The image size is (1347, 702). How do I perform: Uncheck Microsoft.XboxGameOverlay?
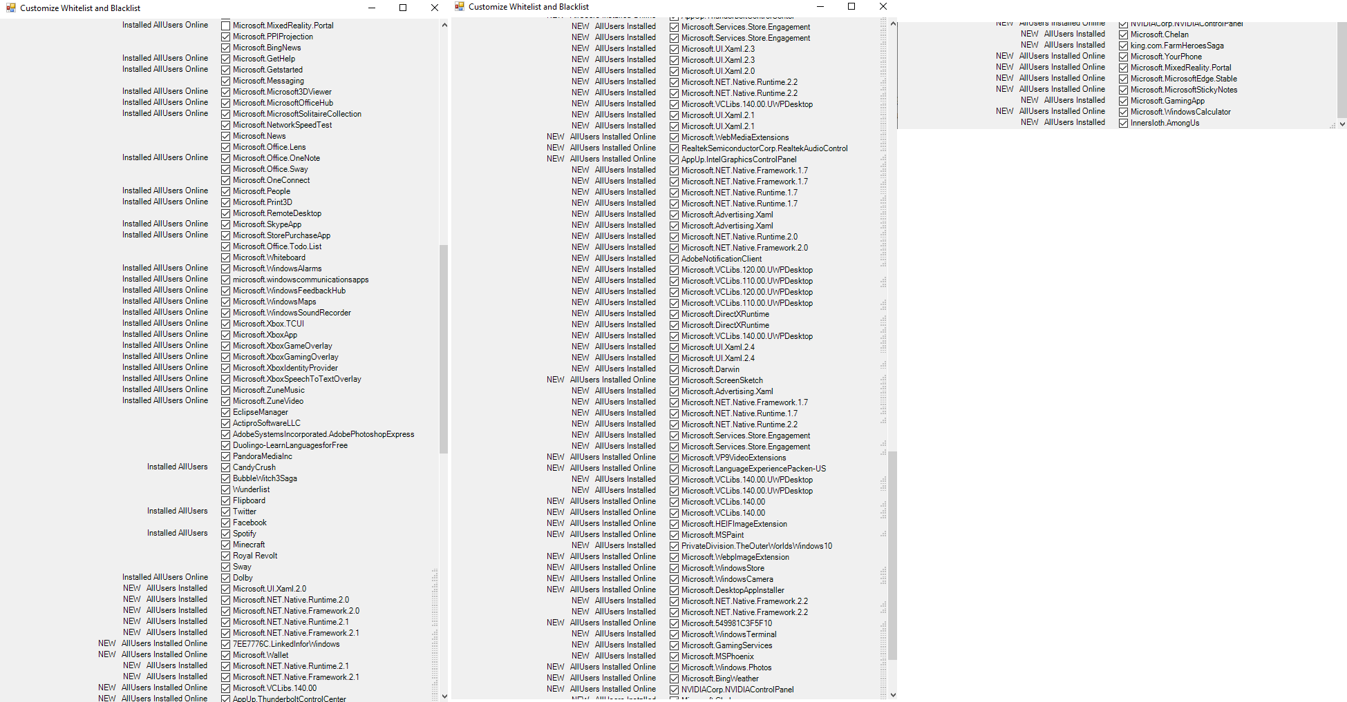(x=225, y=346)
